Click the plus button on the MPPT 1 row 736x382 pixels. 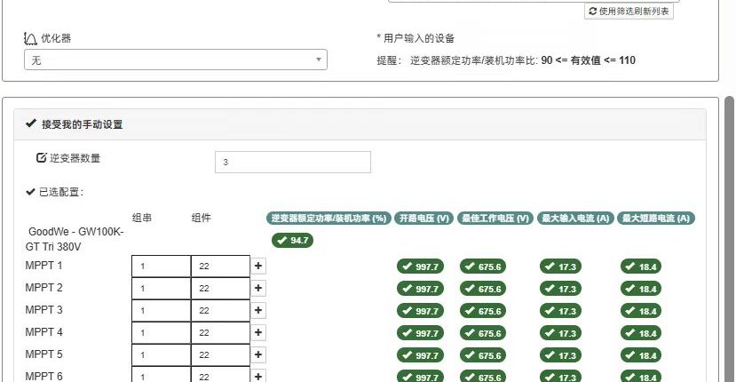[x=258, y=266]
